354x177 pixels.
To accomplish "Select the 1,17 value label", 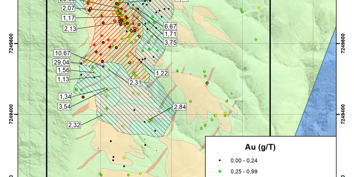I will (x=69, y=18).
